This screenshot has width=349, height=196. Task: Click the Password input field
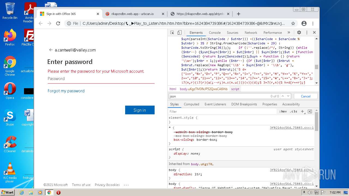[101, 79]
